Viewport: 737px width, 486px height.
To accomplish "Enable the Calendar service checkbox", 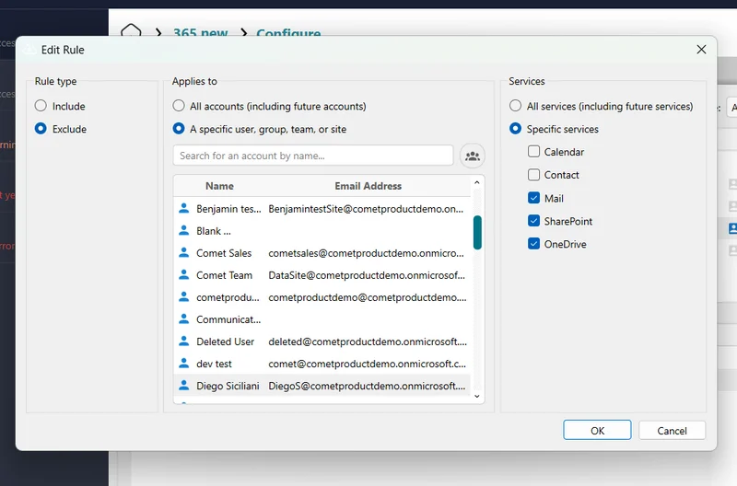I will (x=534, y=151).
